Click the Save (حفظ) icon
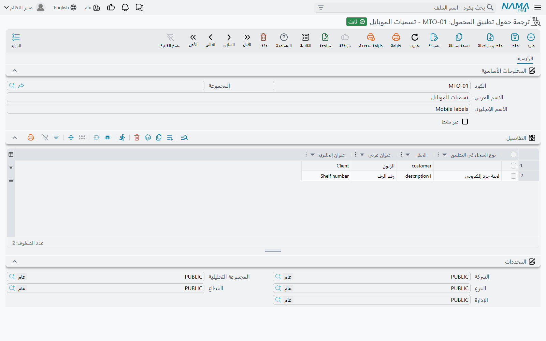 [x=515, y=40]
